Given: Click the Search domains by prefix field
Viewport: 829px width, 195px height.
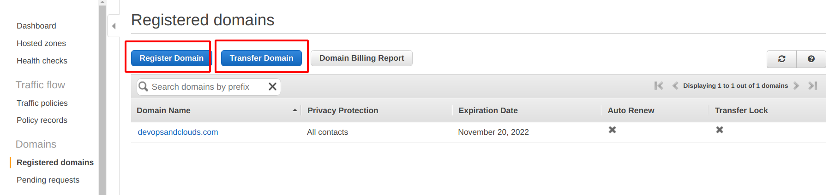Looking at the screenshot, I should pyautogui.click(x=208, y=86).
